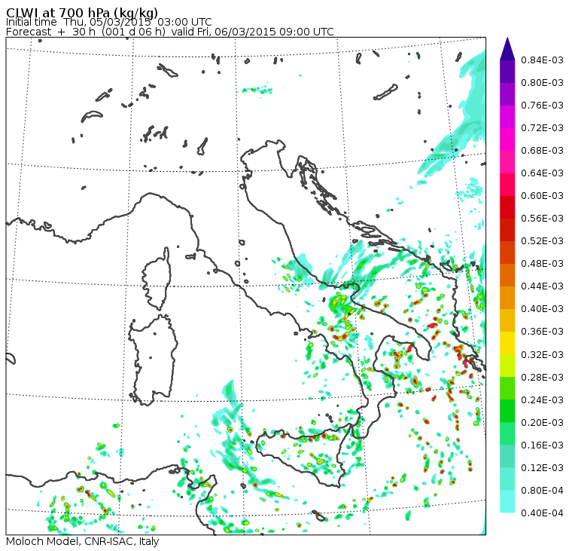
Task: Click the 0.52E-03 legend label
Action: click(x=542, y=241)
